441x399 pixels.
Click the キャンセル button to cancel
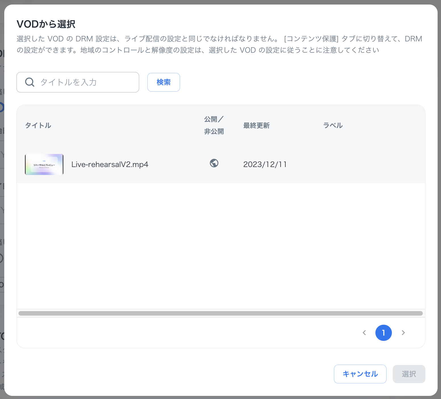click(360, 374)
